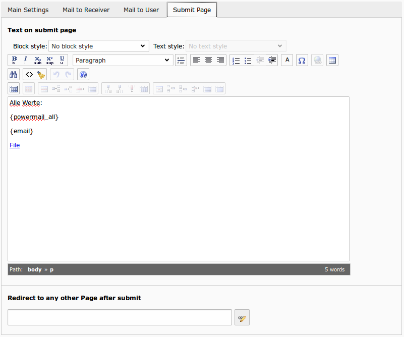This screenshot has width=404, height=337.
Task: Click the File link in editor
Action: (x=15, y=145)
